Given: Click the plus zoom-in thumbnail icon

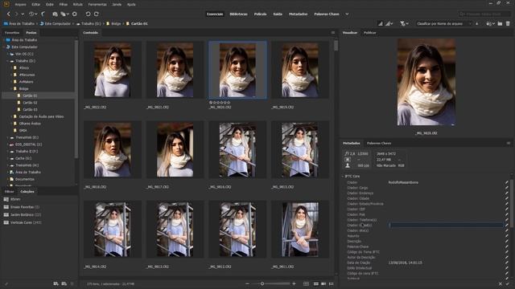Looking at the screenshot, I should click(294, 283).
